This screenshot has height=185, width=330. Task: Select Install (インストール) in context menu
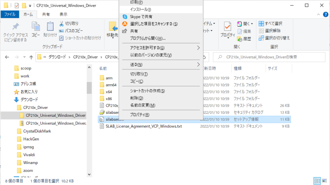[x=161, y=9]
